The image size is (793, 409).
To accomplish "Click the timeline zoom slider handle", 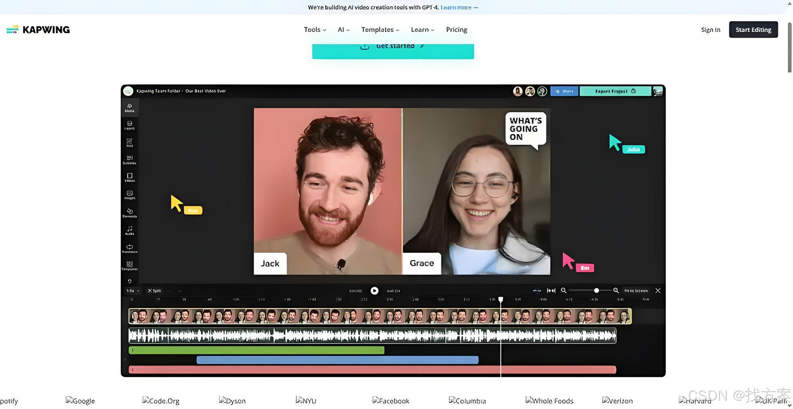I will coord(596,291).
